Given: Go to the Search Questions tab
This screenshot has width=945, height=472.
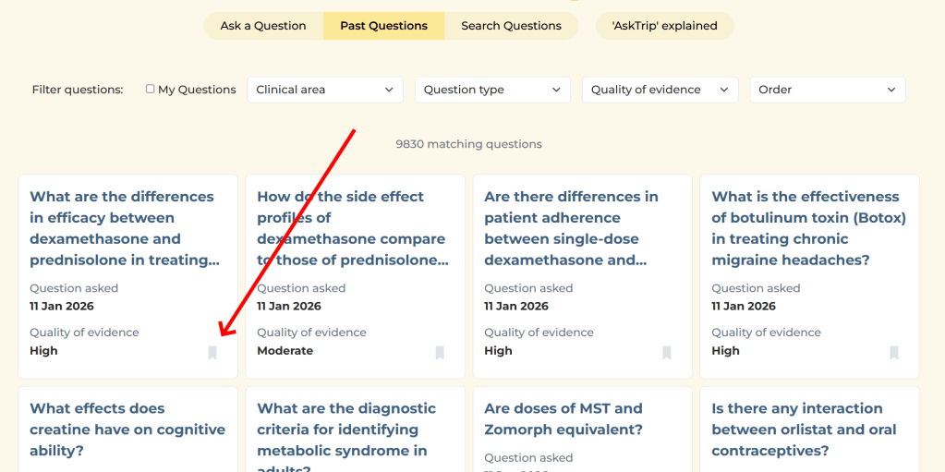Looking at the screenshot, I should click(x=511, y=26).
